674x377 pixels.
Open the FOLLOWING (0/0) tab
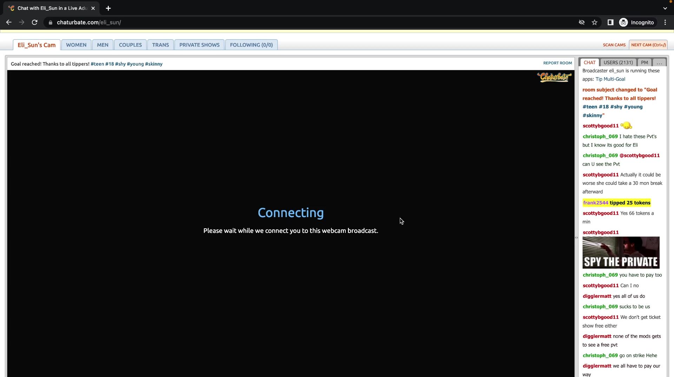point(251,45)
